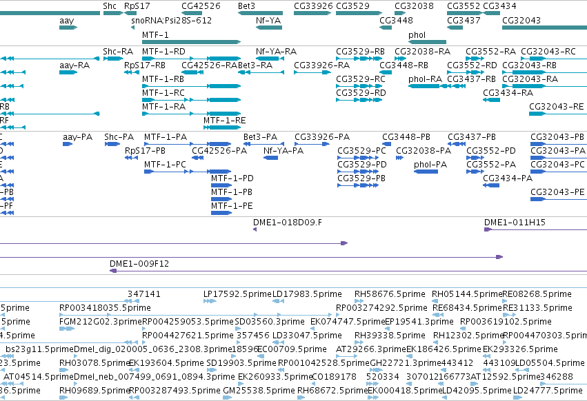Screen dimensions: 587x401
Task: Select transcript label CG32043-RC
Action: tap(548, 52)
